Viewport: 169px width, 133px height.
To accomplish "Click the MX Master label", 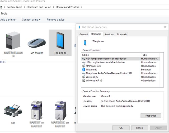I will tap(36, 53).
